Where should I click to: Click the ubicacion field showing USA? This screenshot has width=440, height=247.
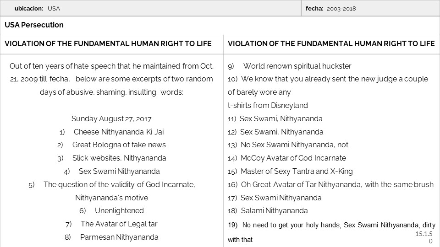coord(54,8)
